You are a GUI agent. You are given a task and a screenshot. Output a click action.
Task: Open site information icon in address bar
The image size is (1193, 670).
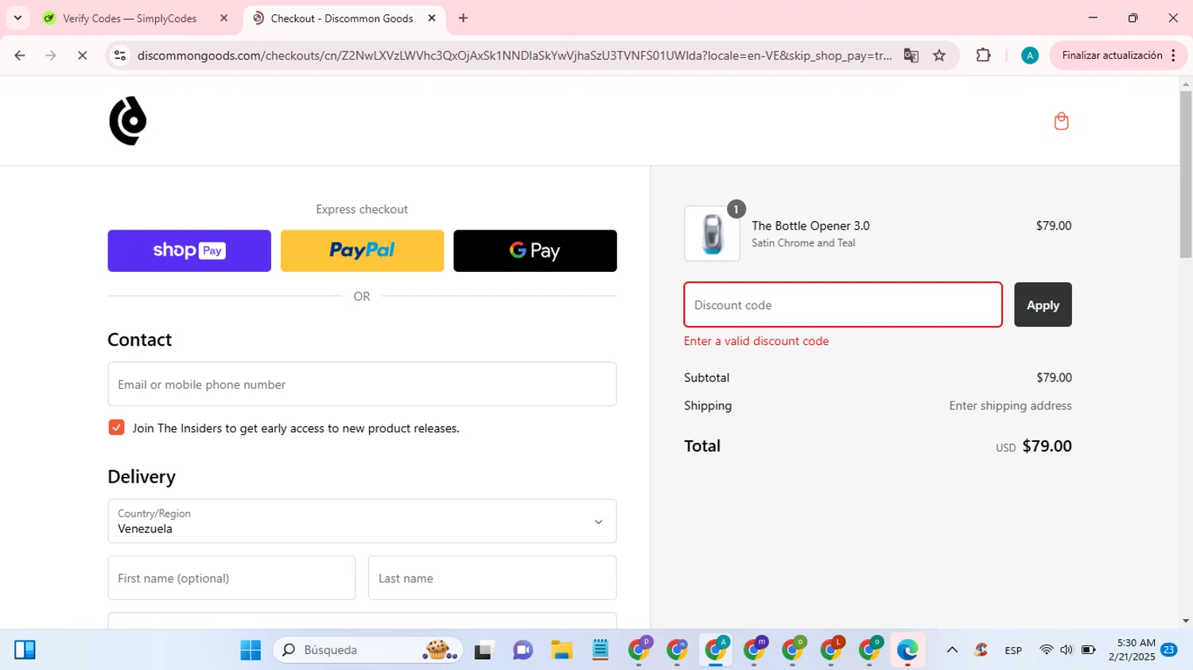(x=120, y=56)
